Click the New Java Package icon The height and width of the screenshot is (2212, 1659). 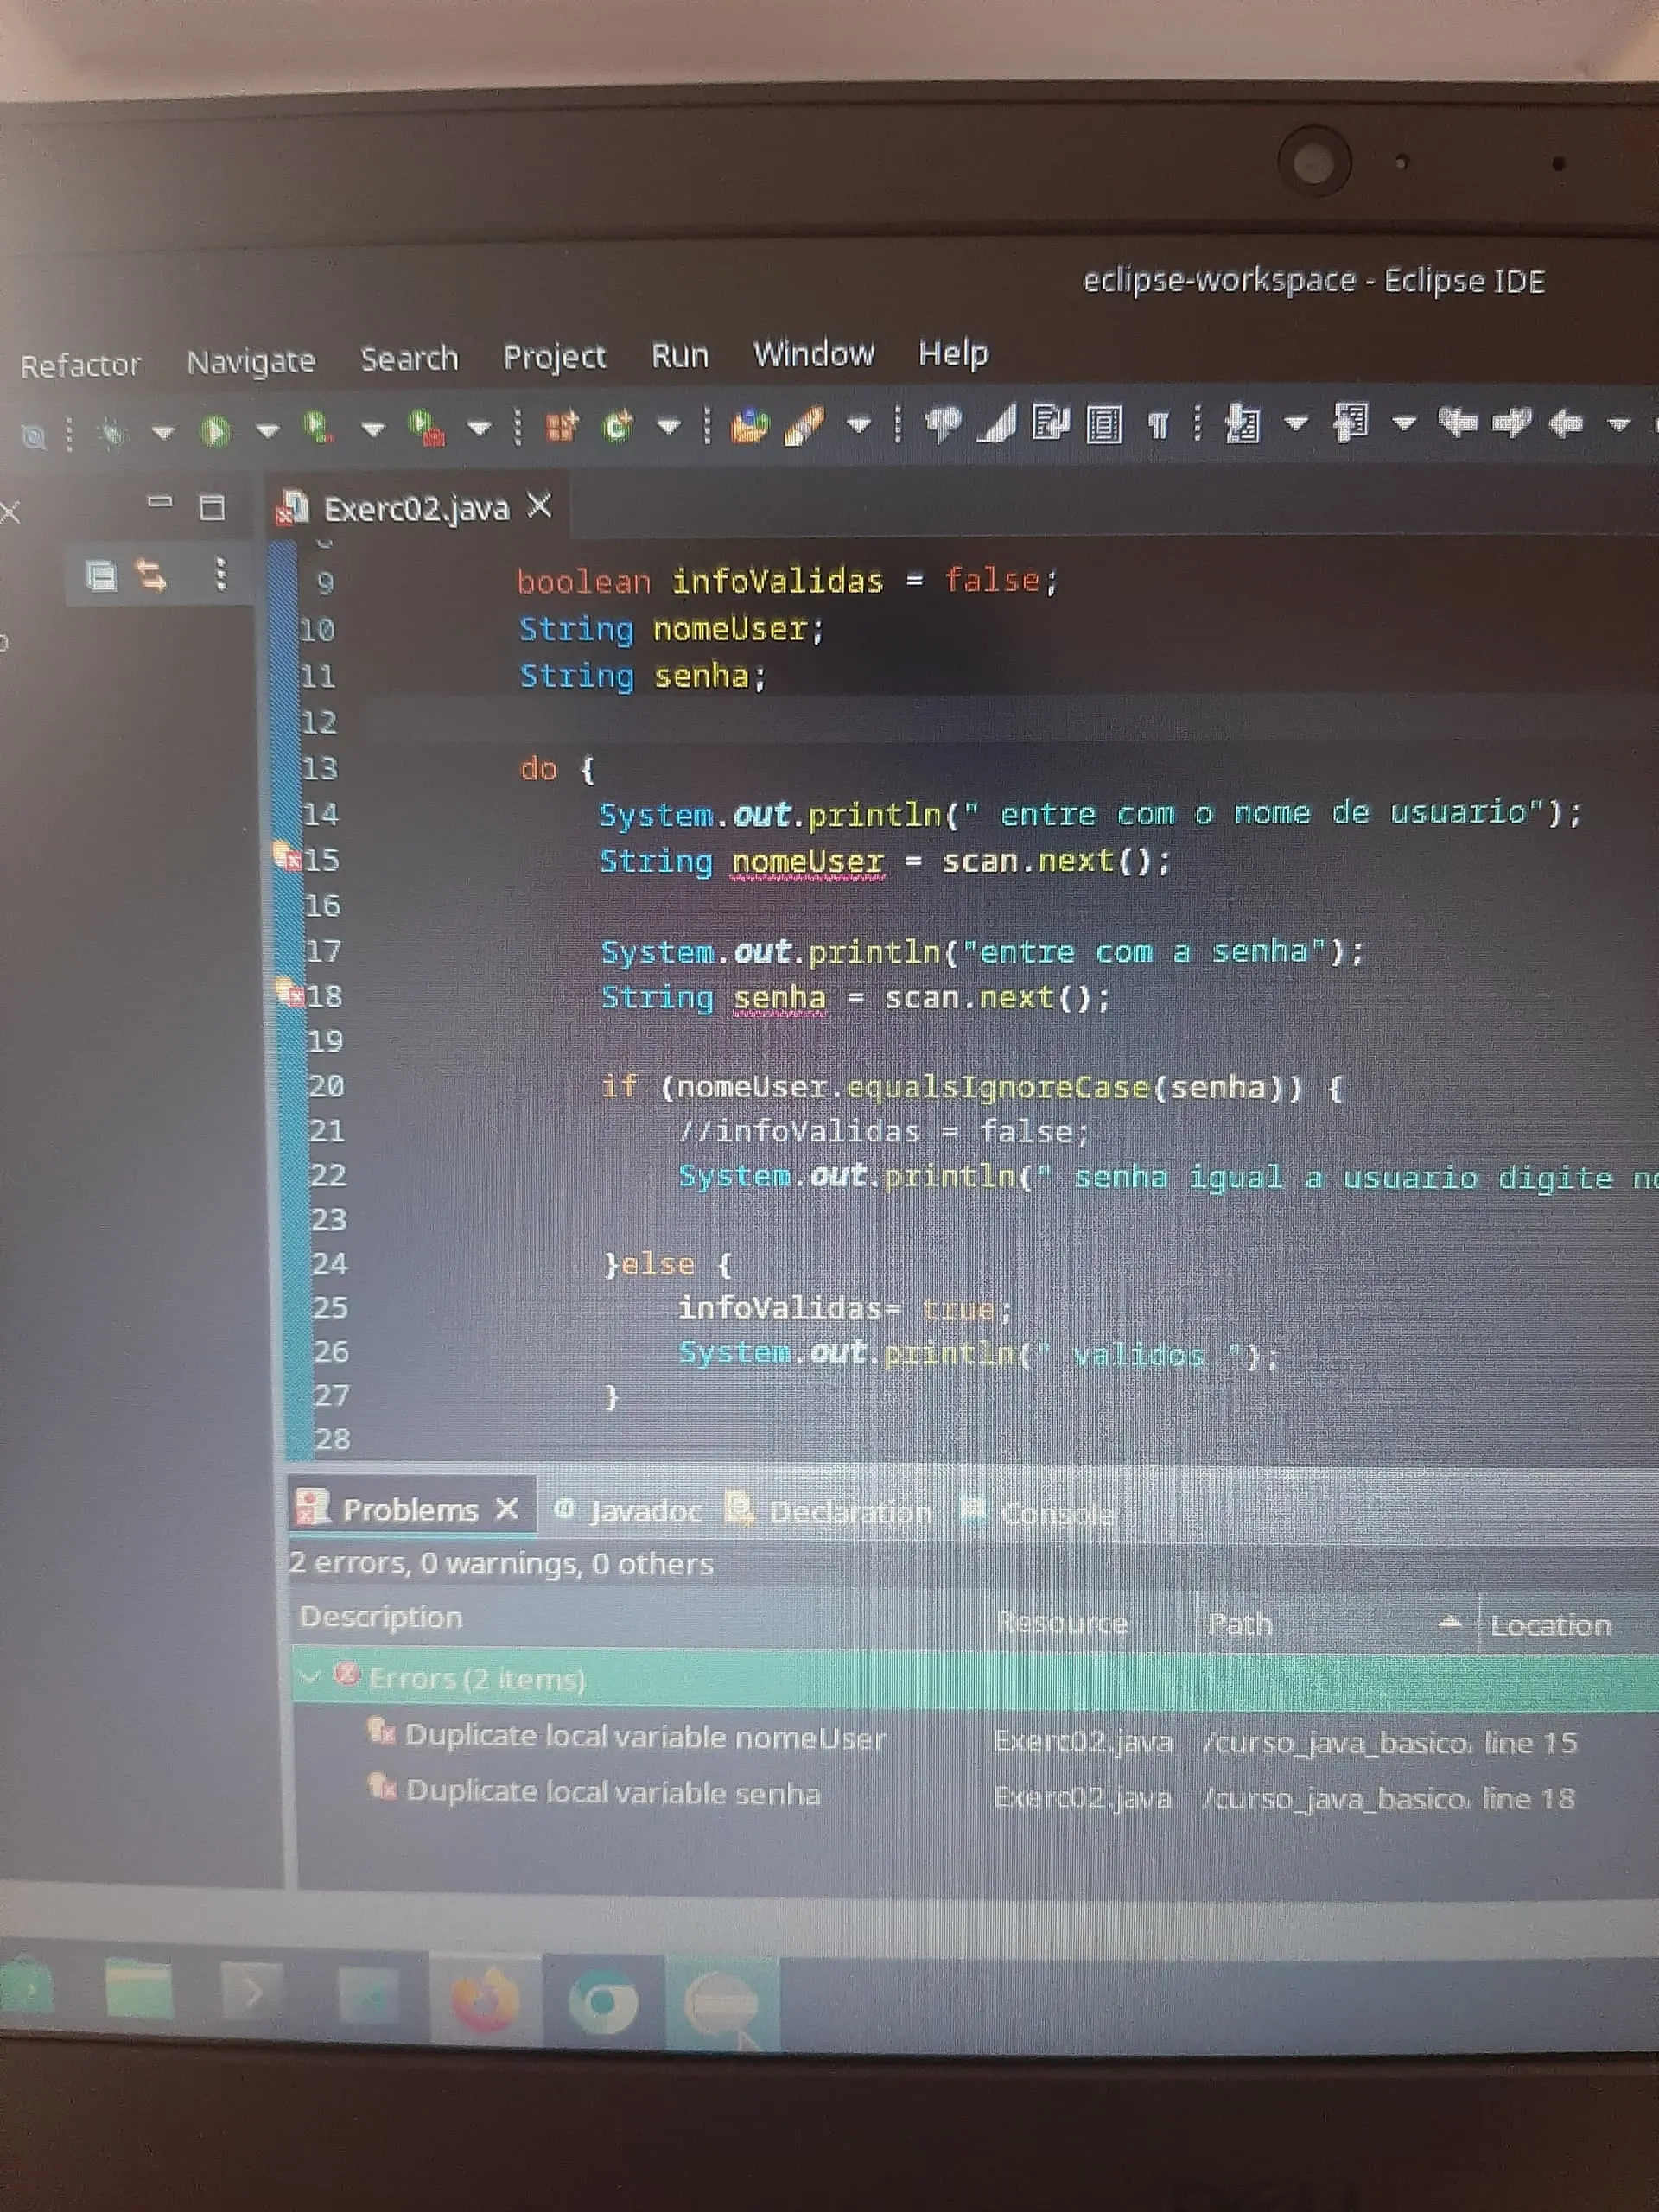point(562,427)
